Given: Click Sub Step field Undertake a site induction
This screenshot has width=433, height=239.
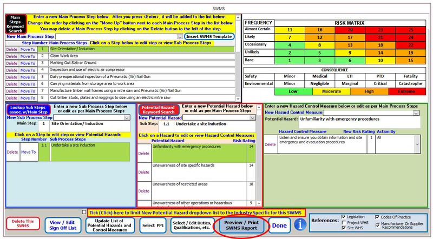Looking at the screenshot, I should click(x=214, y=127).
